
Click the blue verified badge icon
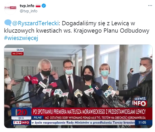pos(44,6)
